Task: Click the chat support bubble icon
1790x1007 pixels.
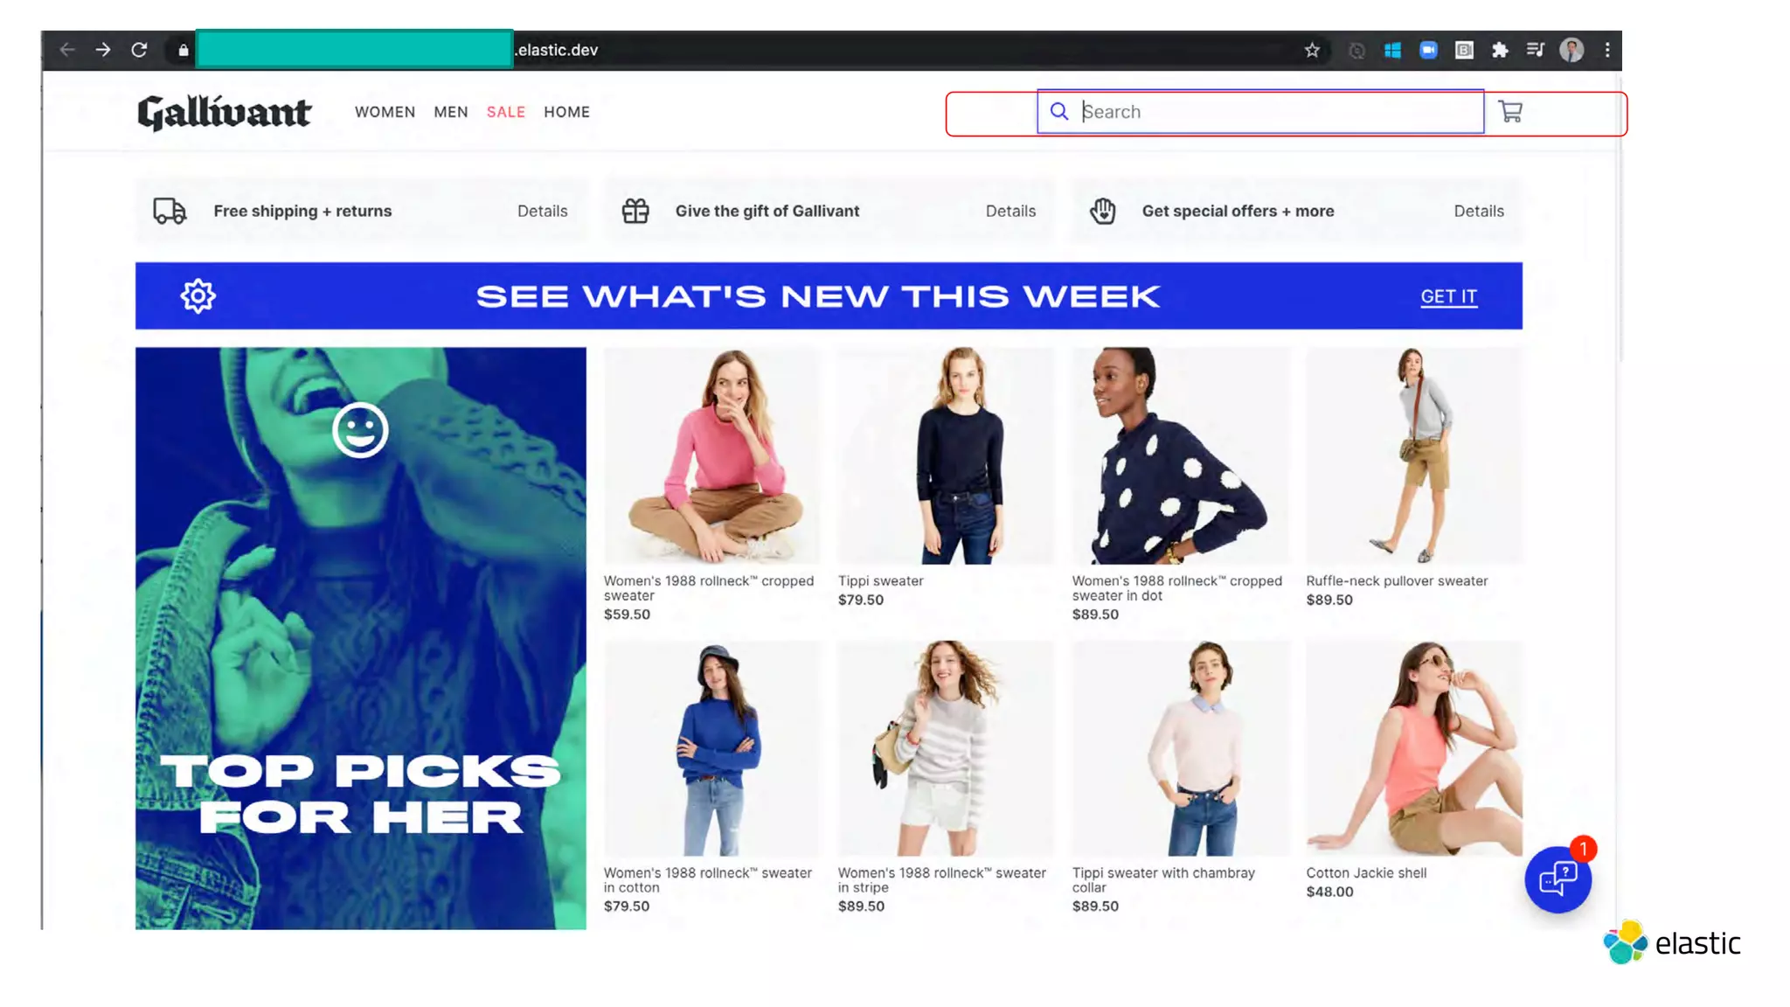Action: 1558,879
